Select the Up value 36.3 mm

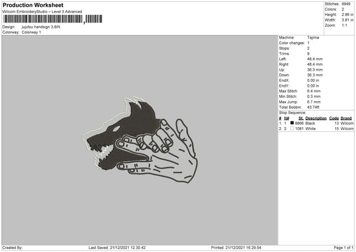point(314,70)
